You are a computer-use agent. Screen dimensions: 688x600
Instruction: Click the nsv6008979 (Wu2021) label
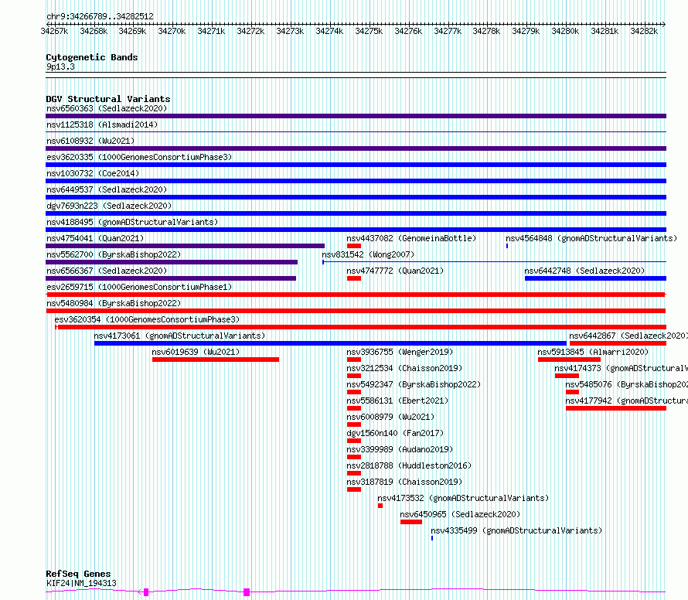coord(390,417)
